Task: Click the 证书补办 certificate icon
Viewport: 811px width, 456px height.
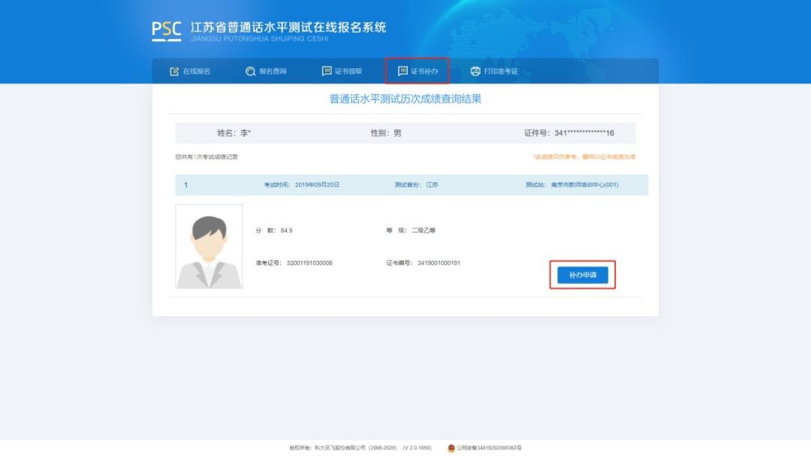Action: tap(402, 71)
